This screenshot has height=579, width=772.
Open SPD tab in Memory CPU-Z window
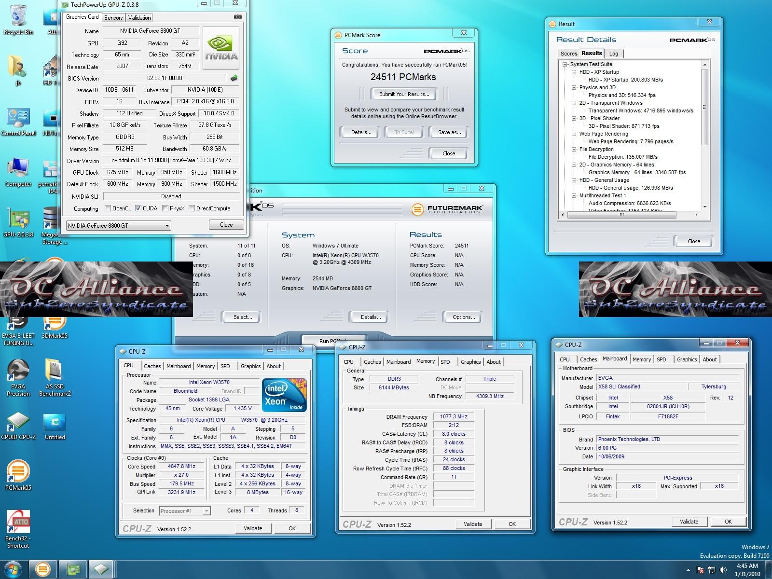pos(445,362)
